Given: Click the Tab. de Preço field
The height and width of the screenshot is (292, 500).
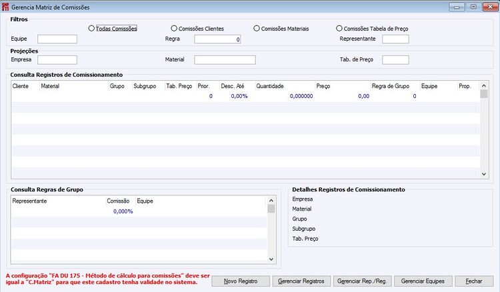Looking at the screenshot, I should point(395,60).
